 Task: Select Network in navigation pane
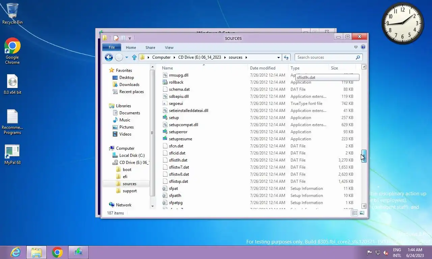click(x=124, y=205)
